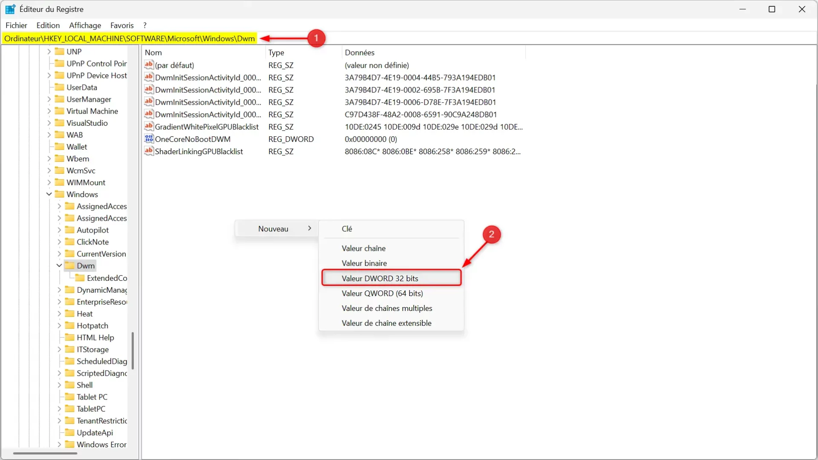Click the Windows folder icon

59,194
